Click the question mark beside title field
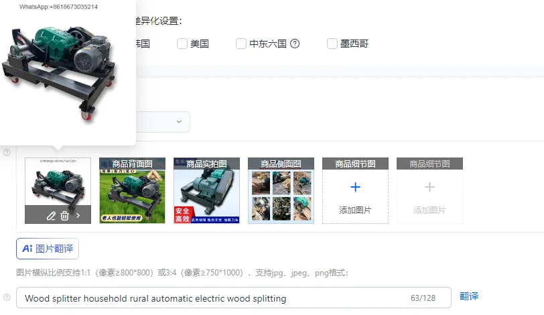 (7, 298)
